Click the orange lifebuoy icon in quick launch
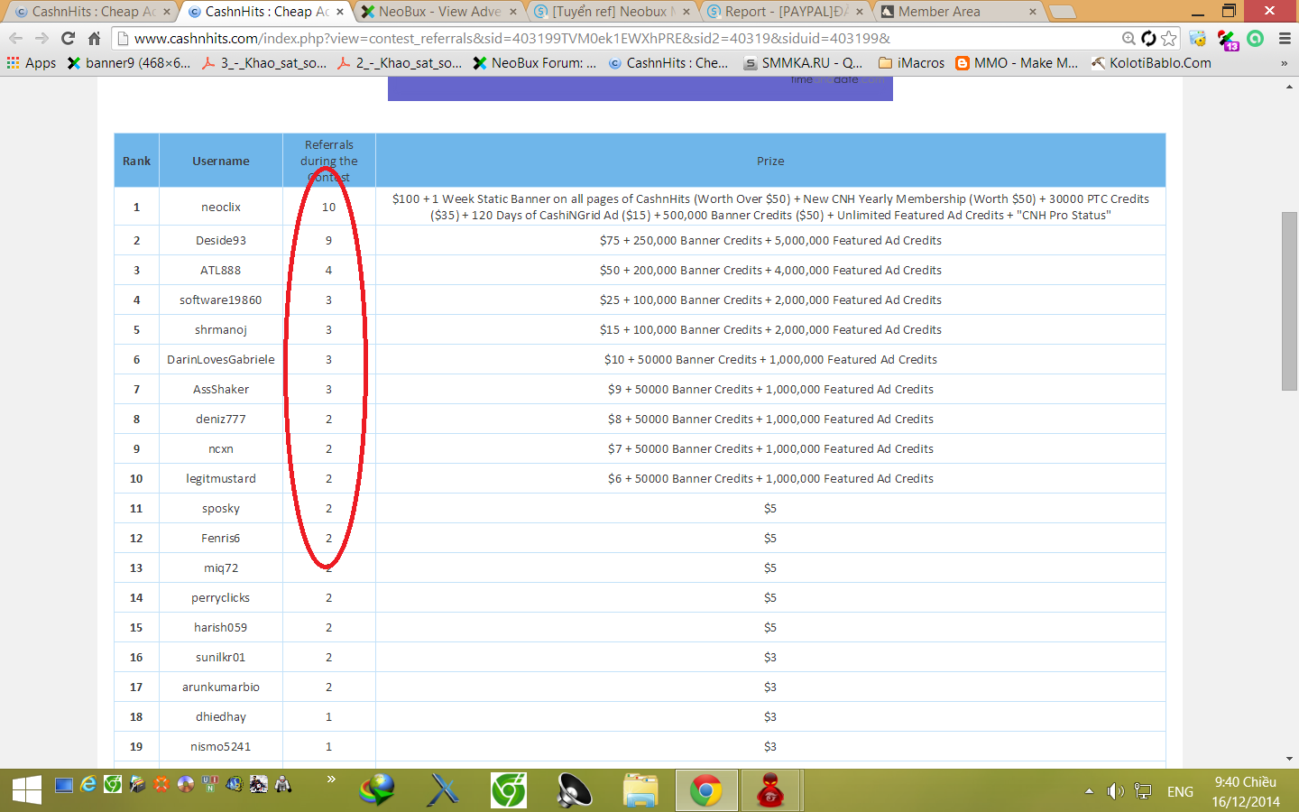Viewport: 1299px width, 812px height. (161, 784)
